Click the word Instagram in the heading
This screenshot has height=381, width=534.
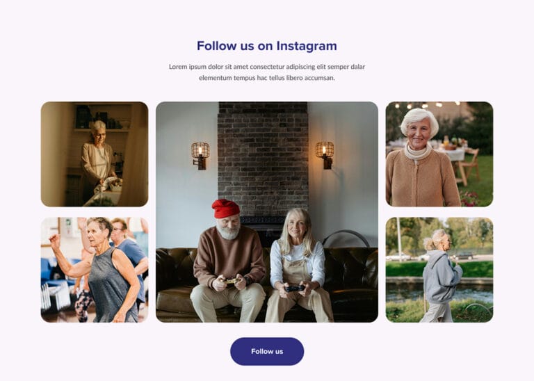click(307, 46)
